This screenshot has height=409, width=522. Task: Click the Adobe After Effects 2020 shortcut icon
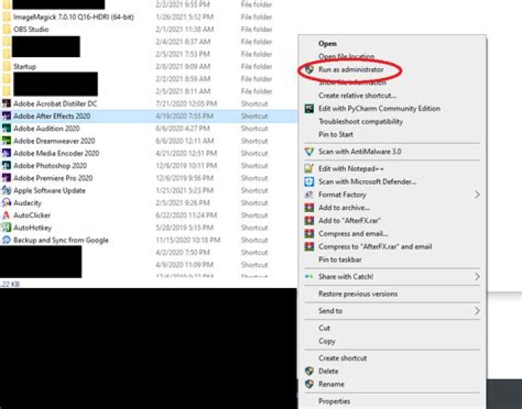tap(7, 116)
